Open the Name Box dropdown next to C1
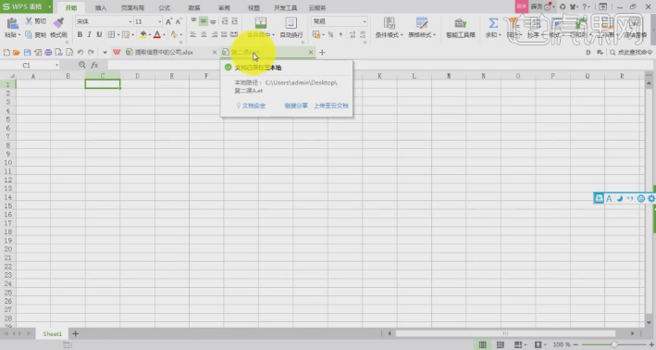This screenshot has height=350, width=656. (56, 66)
